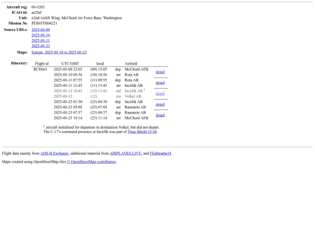The height and width of the screenshot is (236, 315).
Task: Click the Airfield column header
Action: click(x=131, y=64)
